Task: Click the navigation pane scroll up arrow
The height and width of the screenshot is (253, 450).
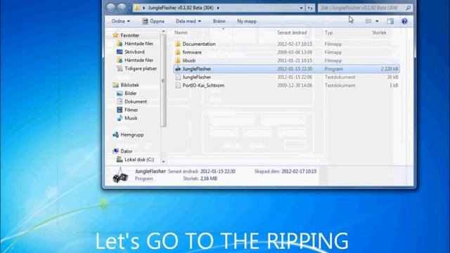Action: pos(163,31)
